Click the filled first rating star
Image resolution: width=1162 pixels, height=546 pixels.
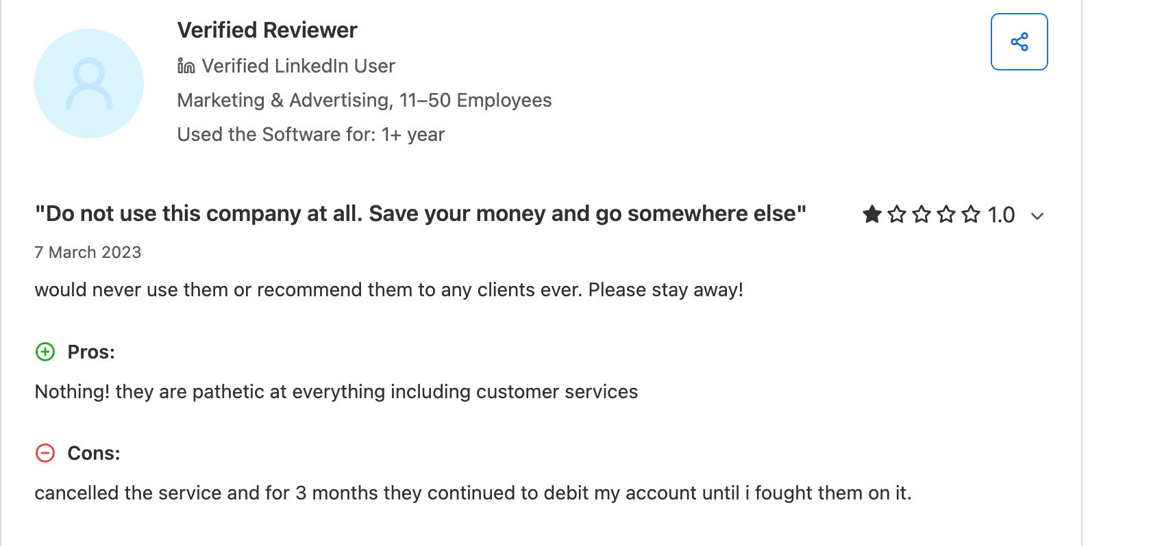point(872,215)
